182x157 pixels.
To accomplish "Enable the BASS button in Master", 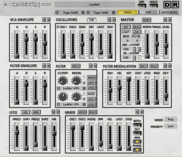I will [136, 27].
